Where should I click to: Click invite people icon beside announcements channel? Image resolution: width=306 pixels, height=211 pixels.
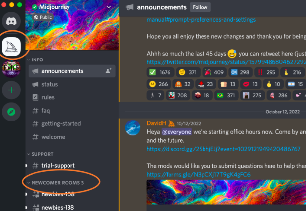pyautogui.click(x=109, y=71)
